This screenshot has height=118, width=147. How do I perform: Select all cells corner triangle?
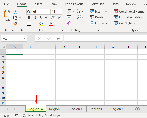[x=4, y=47]
